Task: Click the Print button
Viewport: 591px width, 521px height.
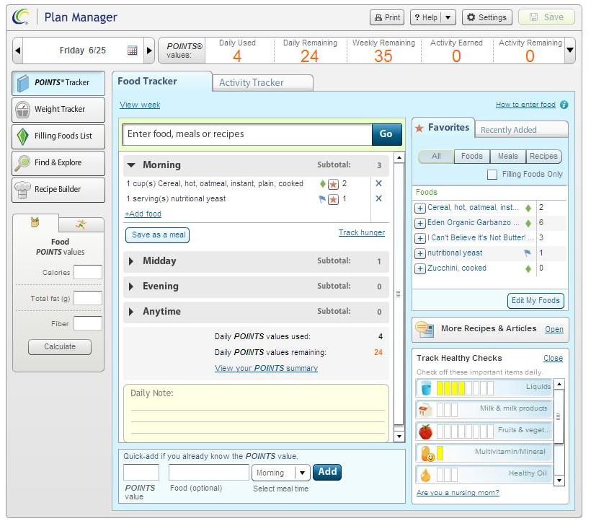Action: pos(387,17)
